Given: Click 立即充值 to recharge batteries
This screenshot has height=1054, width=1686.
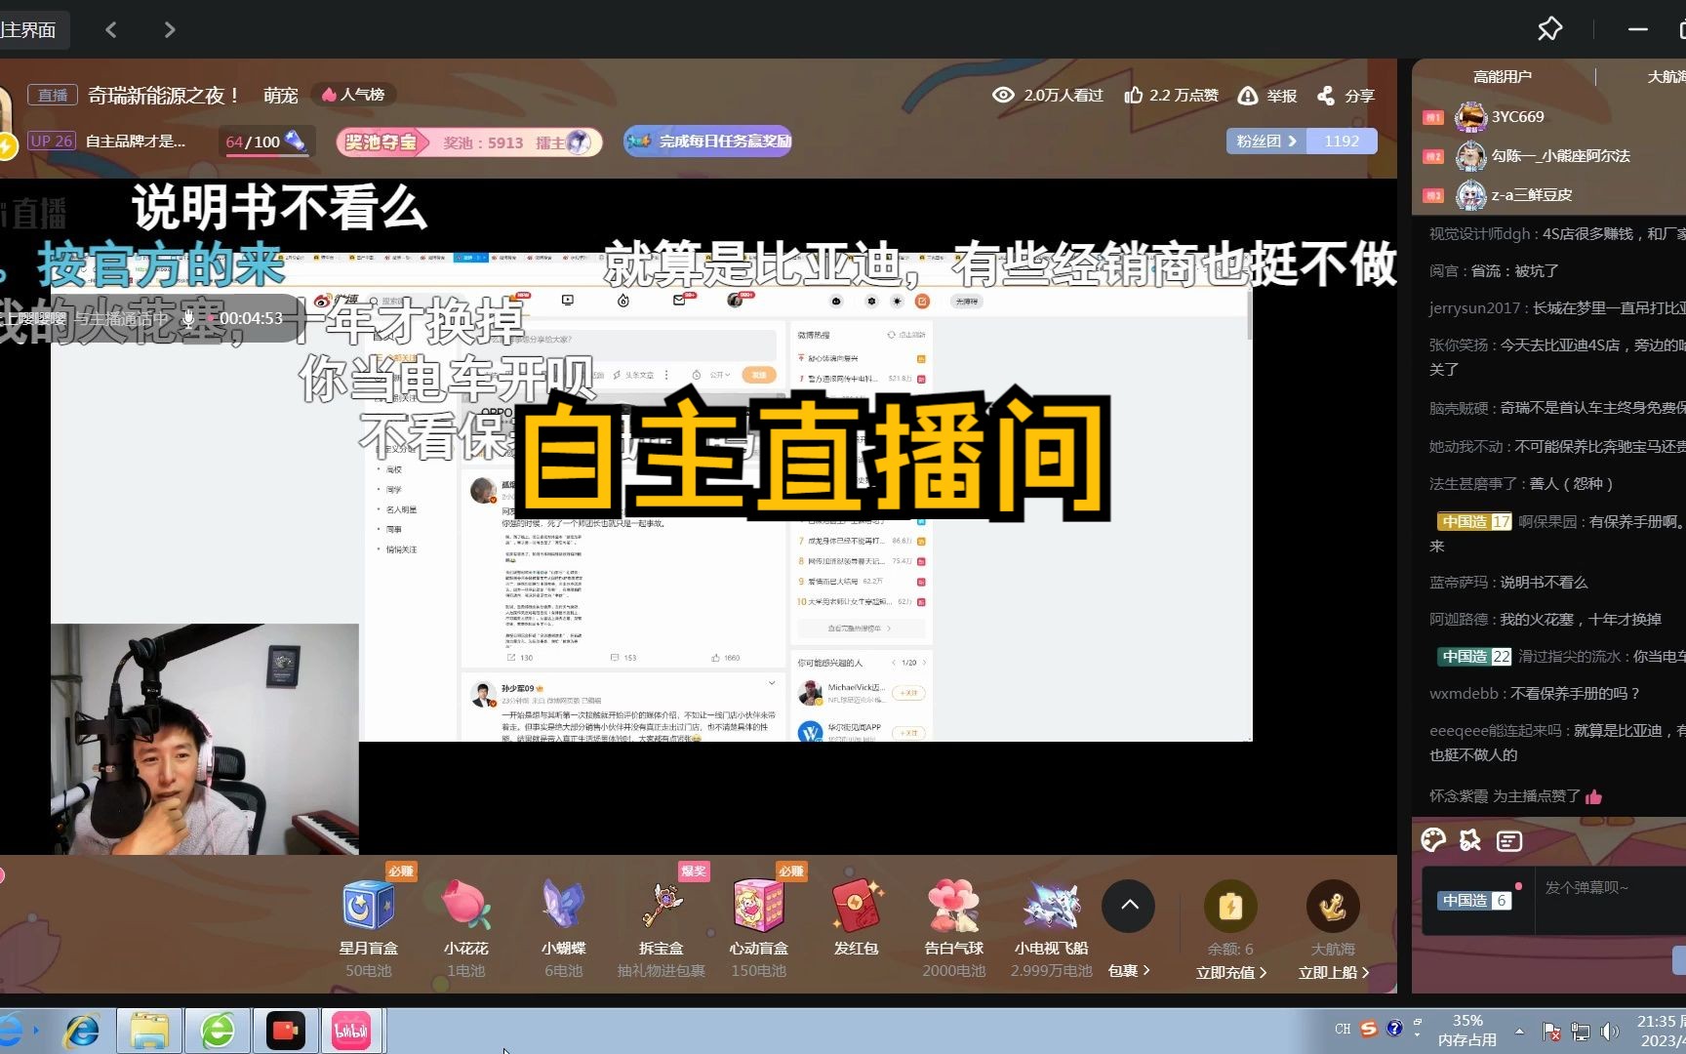Looking at the screenshot, I should (1231, 973).
